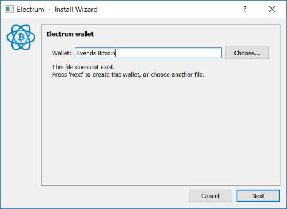Open the Choose... file browser button
The image size is (287, 209).
(247, 53)
